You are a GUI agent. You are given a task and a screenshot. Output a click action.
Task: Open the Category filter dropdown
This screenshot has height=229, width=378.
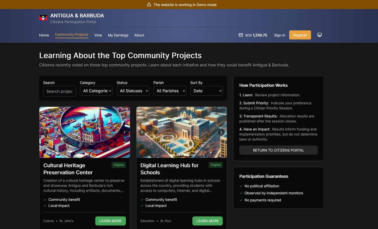(96, 91)
